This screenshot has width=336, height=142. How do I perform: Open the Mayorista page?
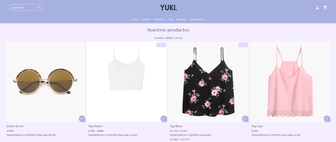pyautogui.click(x=181, y=19)
